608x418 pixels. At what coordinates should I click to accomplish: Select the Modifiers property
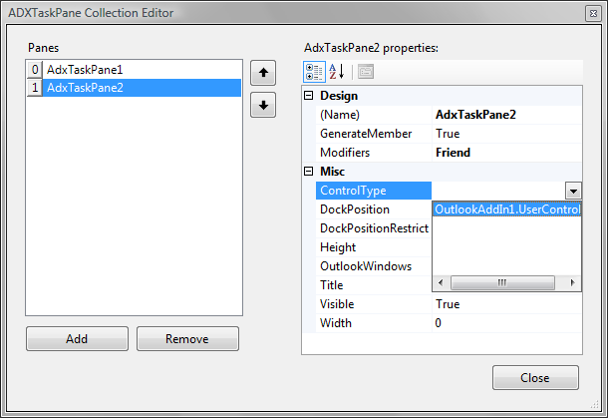[374, 153]
